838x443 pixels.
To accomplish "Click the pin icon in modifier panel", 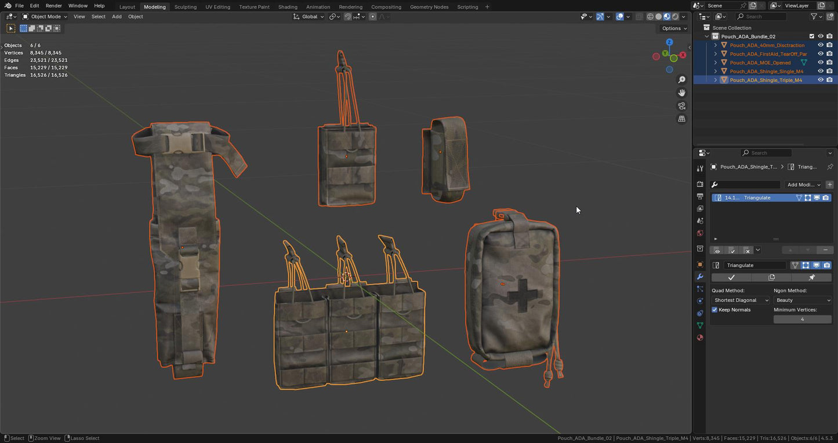I will point(812,277).
